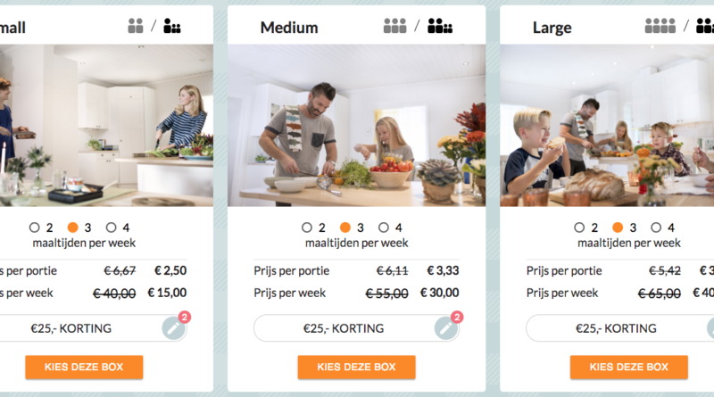Click the two-adults icon on Small box
The width and height of the screenshot is (714, 397).
click(x=136, y=27)
